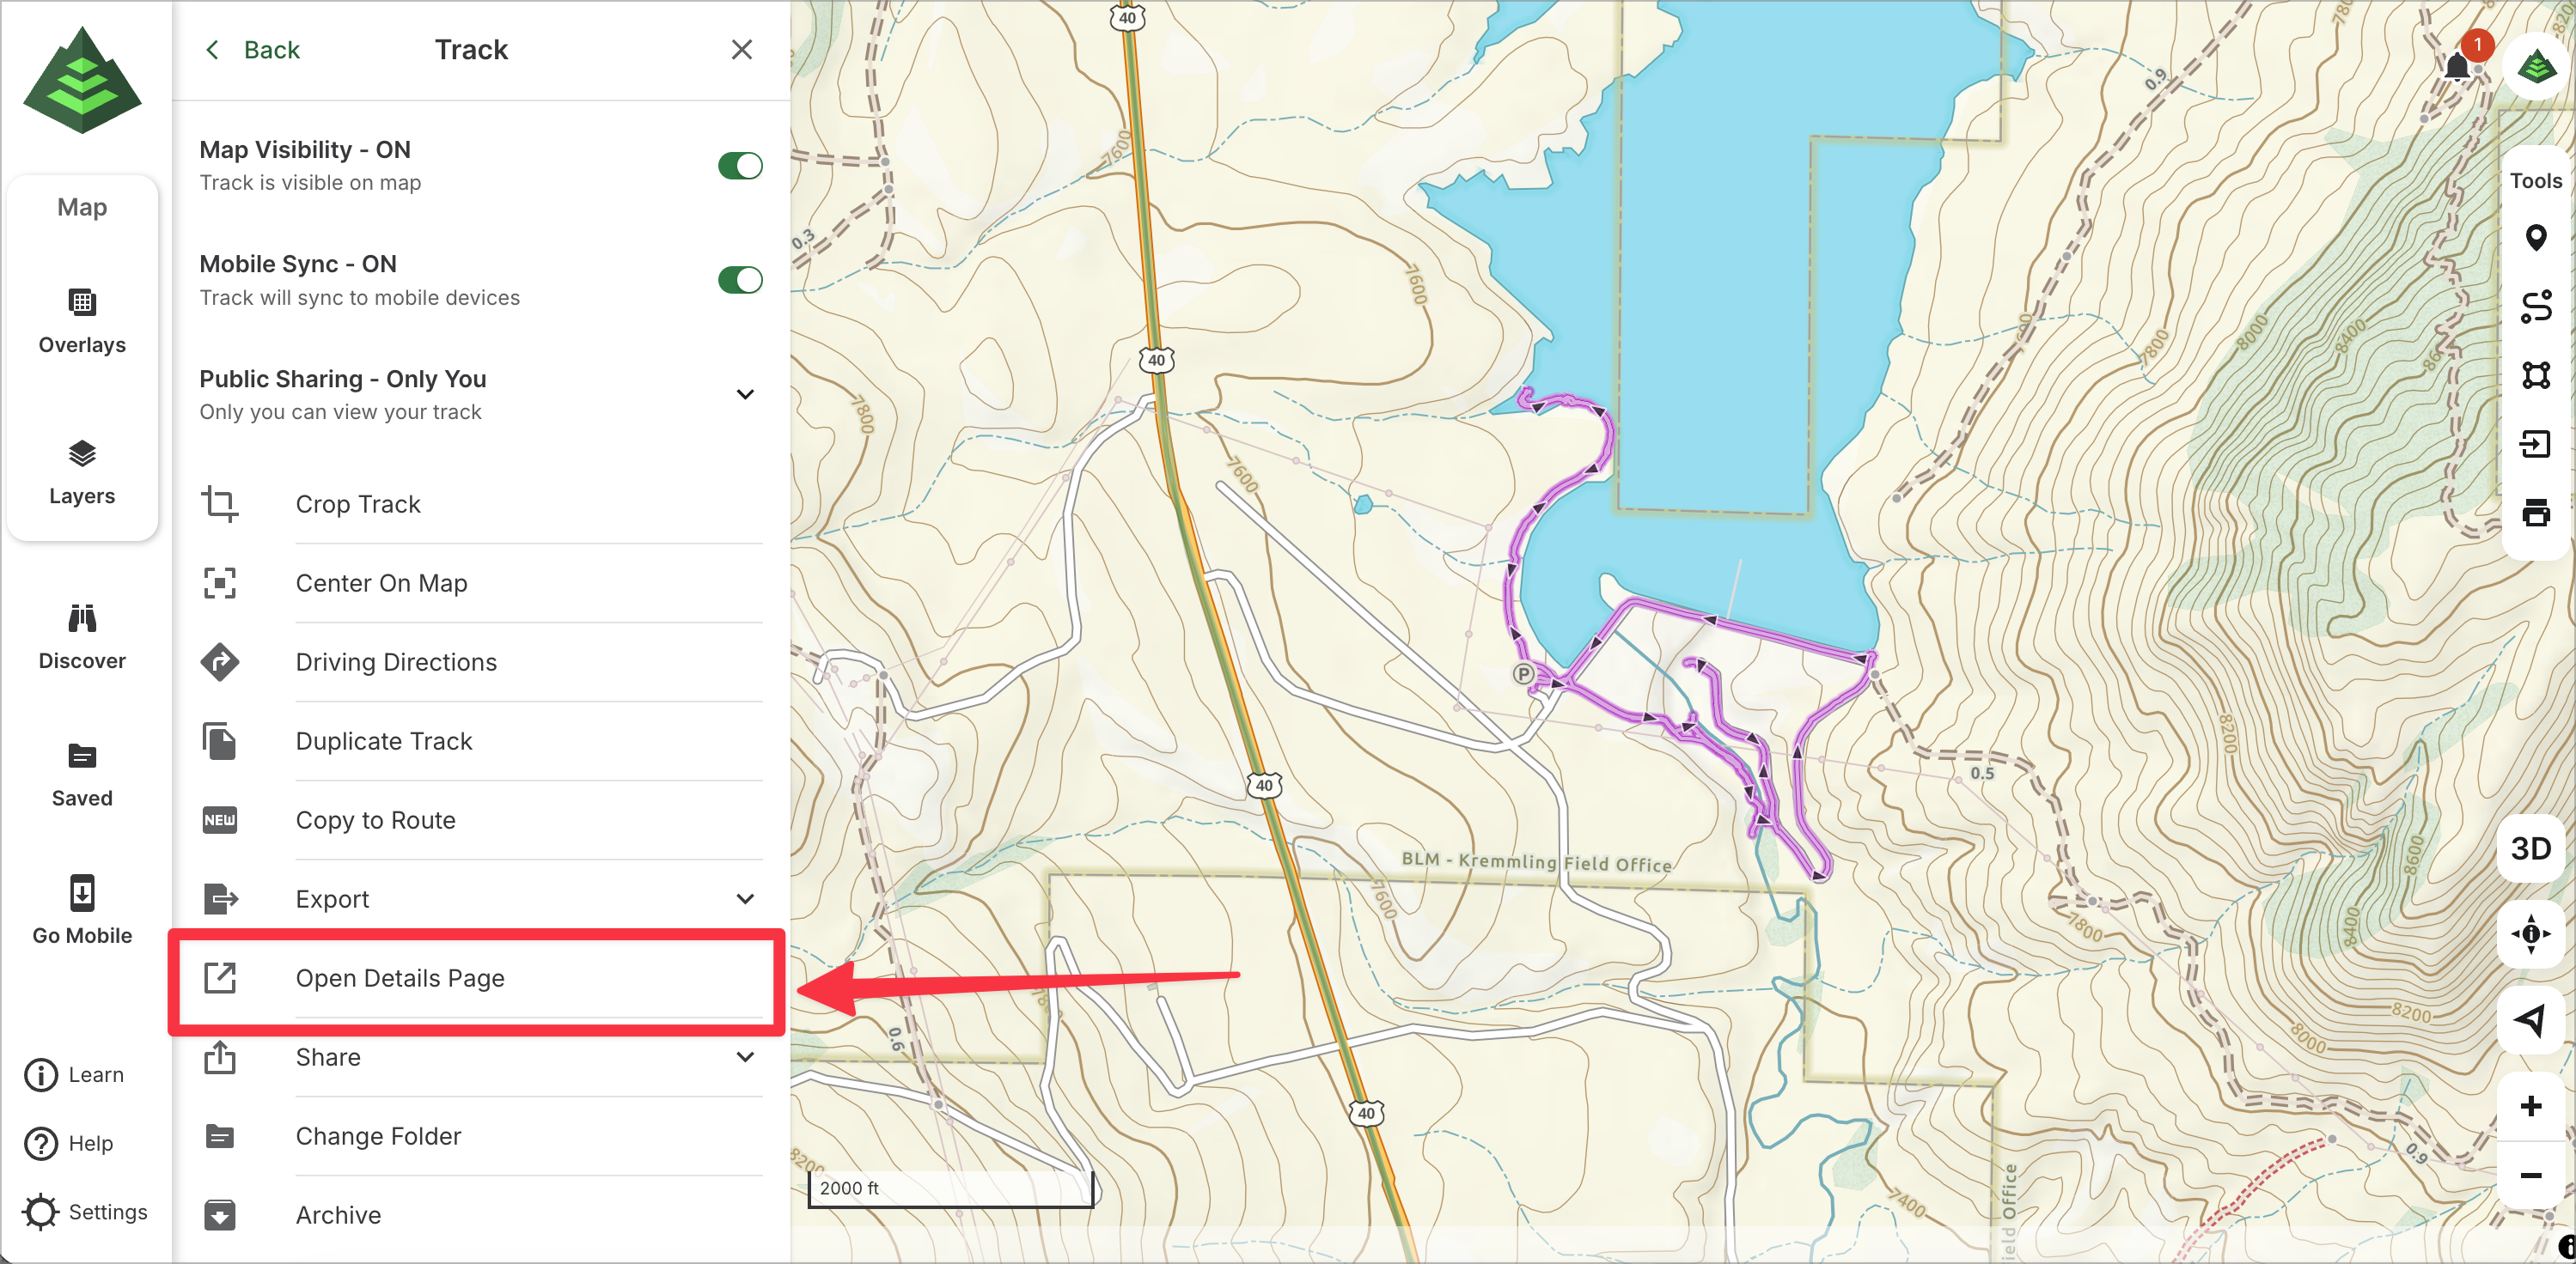The image size is (2576, 1264).
Task: Toggle Map Visibility switch off
Action: (x=740, y=165)
